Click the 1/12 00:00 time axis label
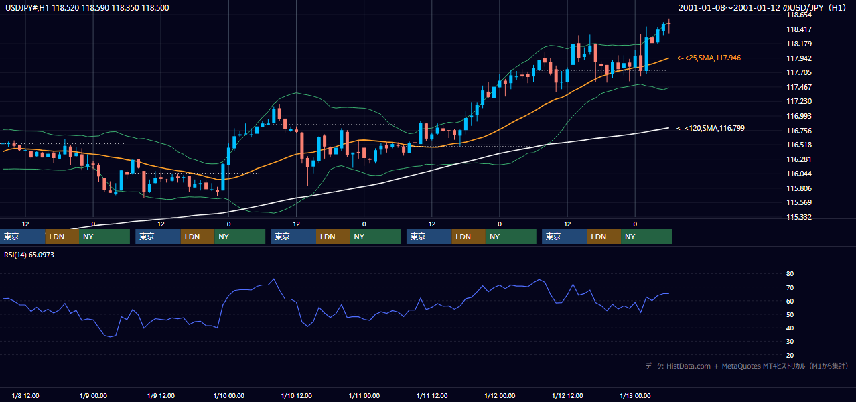The image size is (856, 402). click(x=499, y=396)
